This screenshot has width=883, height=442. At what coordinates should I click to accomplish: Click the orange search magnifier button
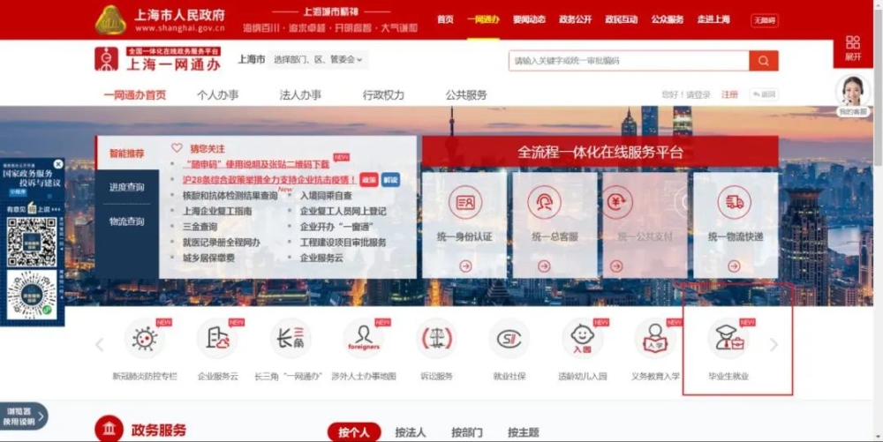(x=763, y=60)
